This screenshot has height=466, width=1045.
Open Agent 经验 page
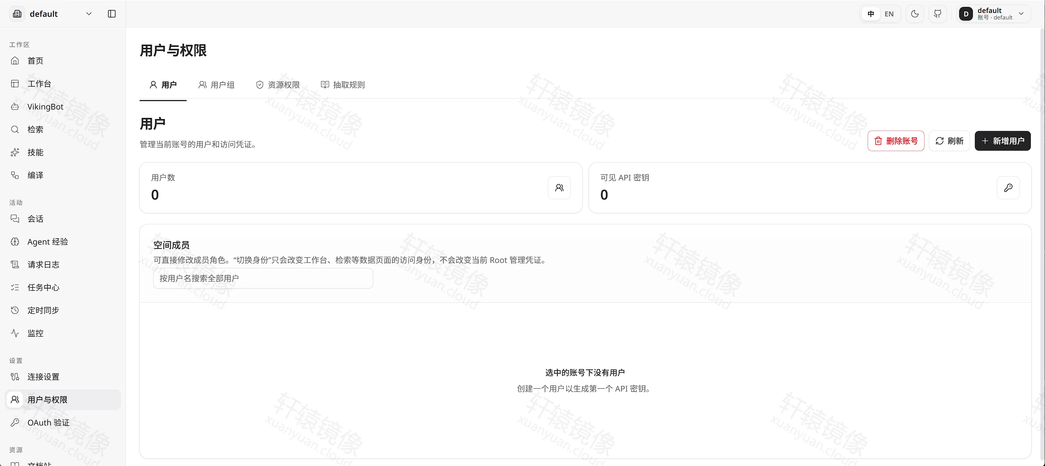pos(63,242)
